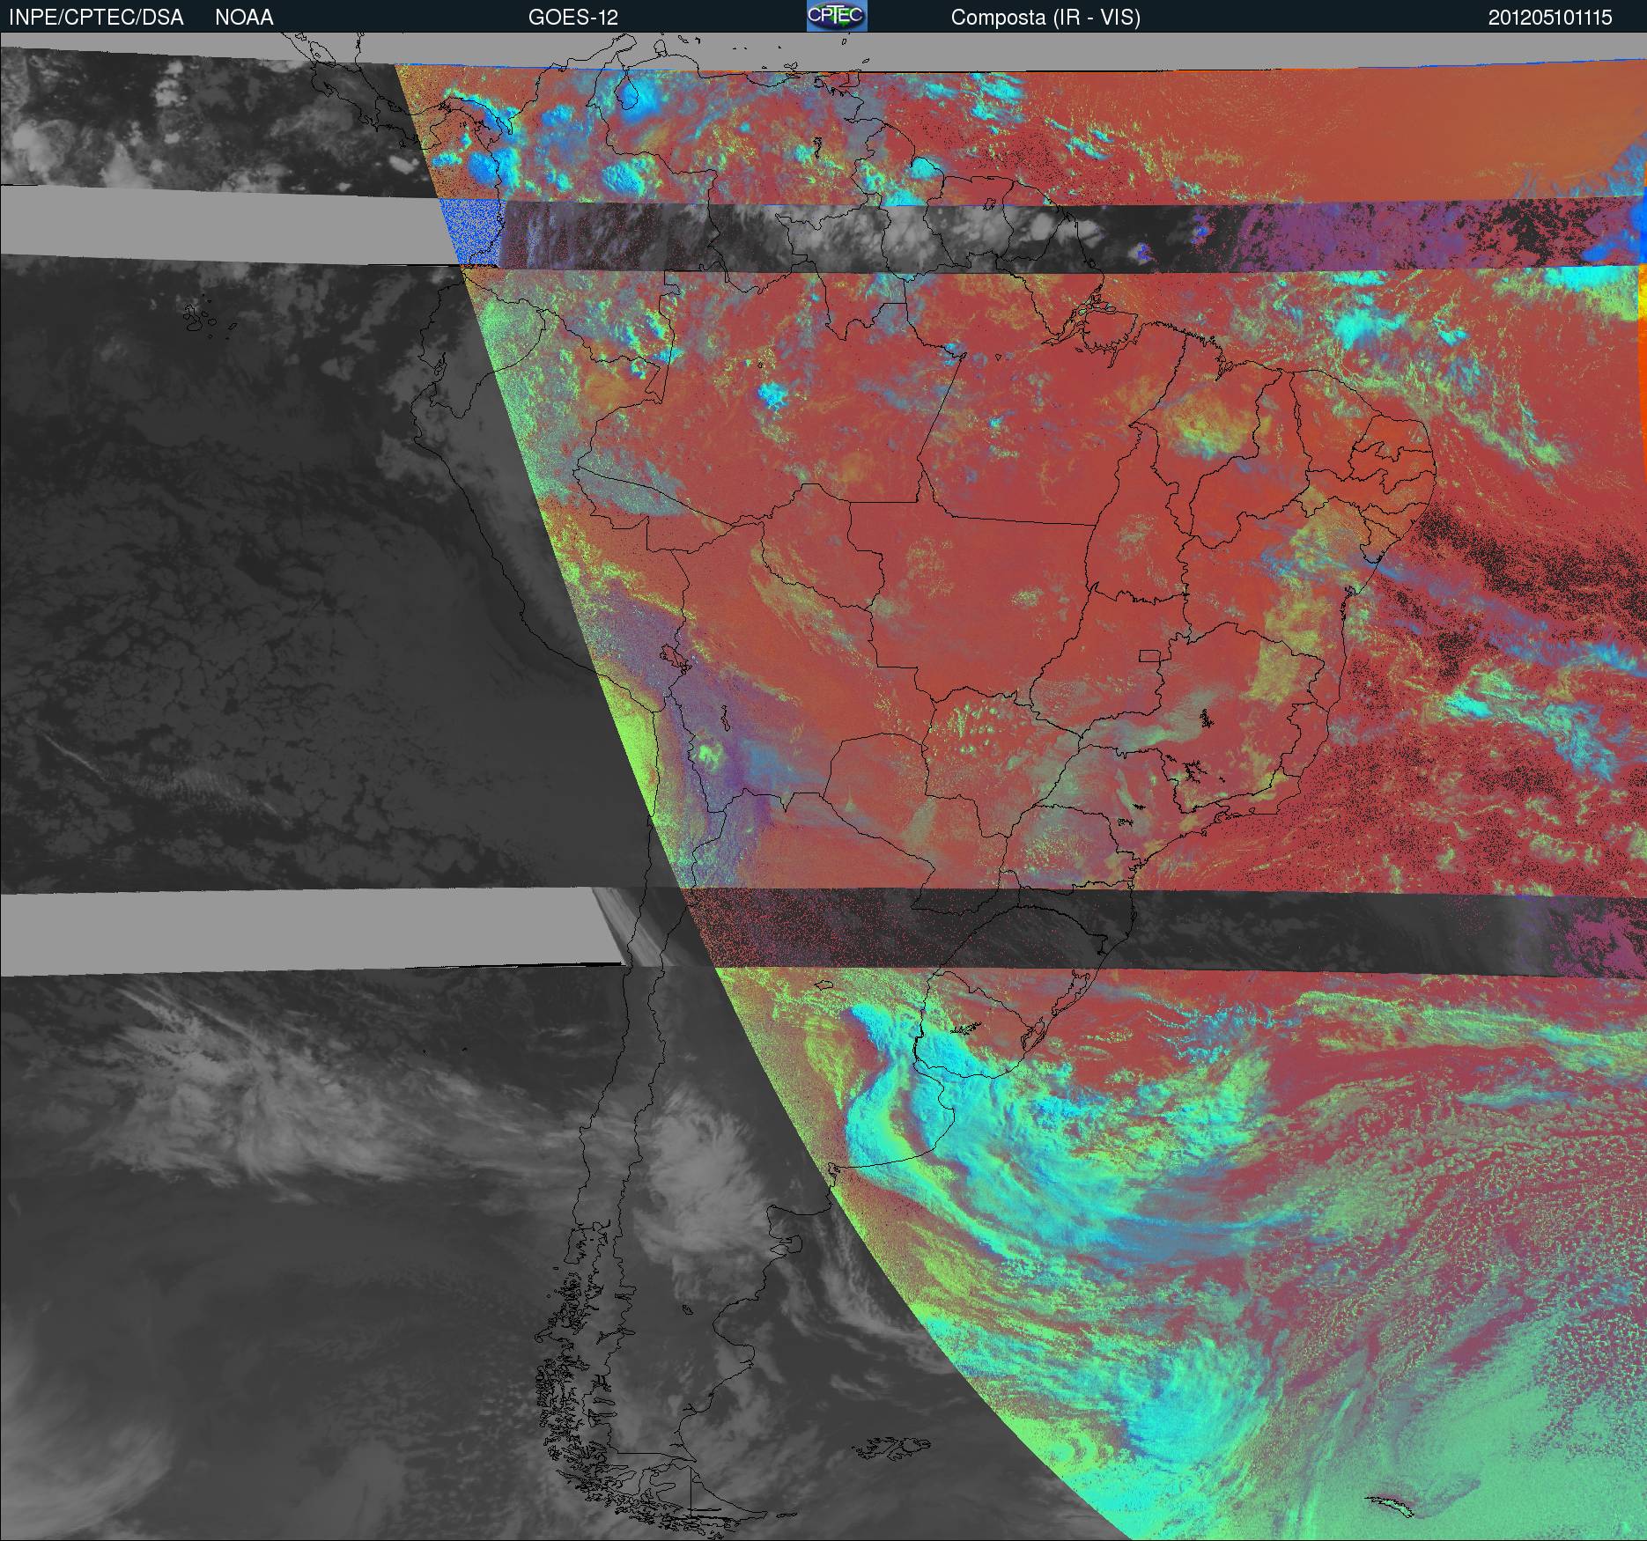The height and width of the screenshot is (1541, 1647).
Task: Select the Composta (IR - VIS) title
Action: [x=1045, y=18]
